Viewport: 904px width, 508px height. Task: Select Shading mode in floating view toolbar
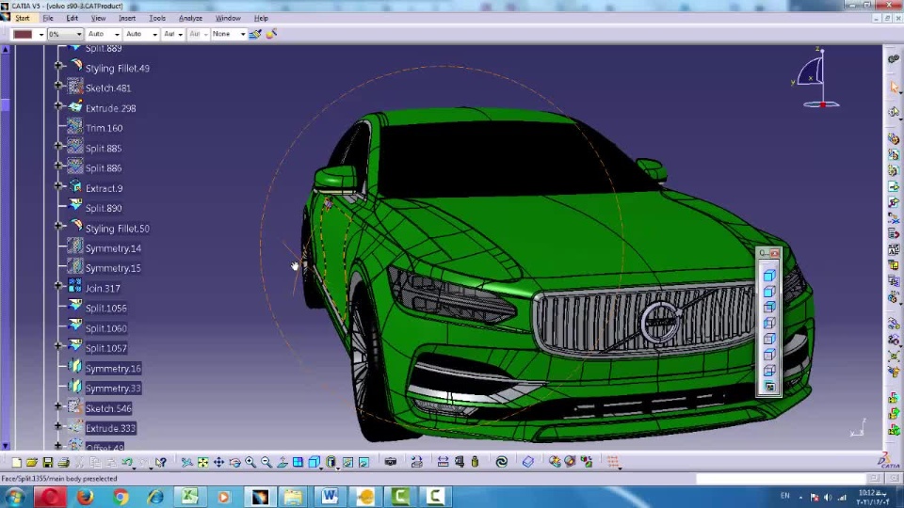(x=769, y=276)
